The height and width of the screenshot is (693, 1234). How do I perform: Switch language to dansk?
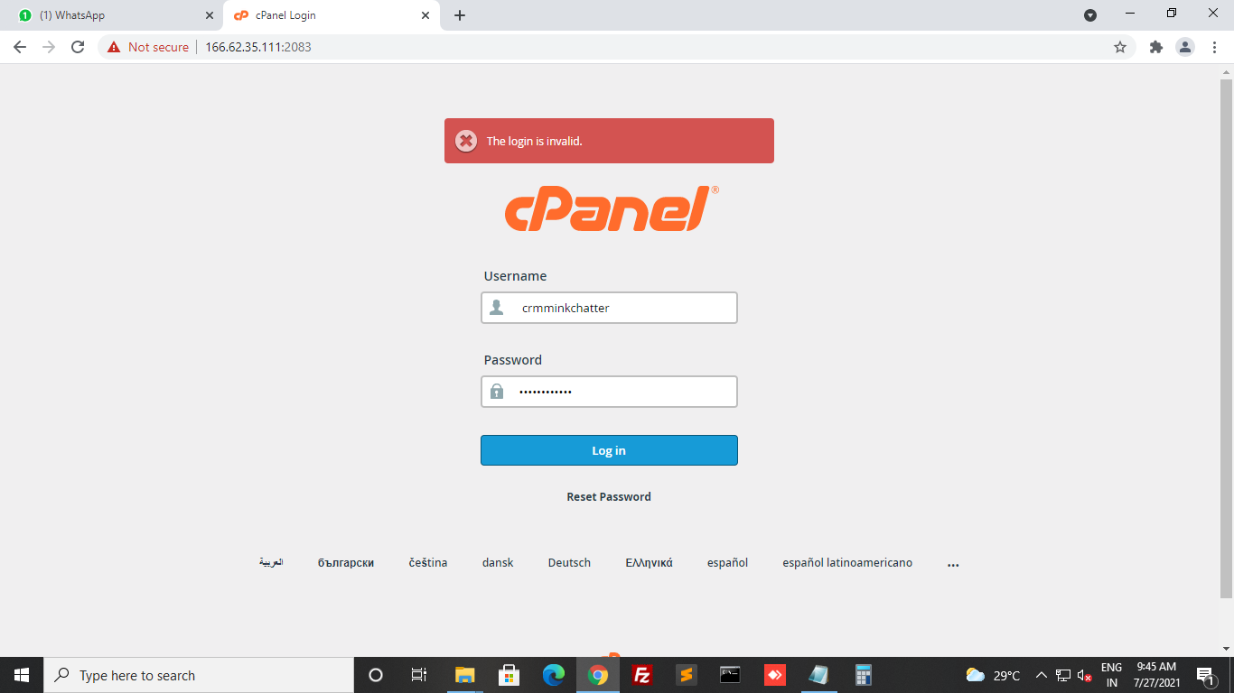coord(498,562)
